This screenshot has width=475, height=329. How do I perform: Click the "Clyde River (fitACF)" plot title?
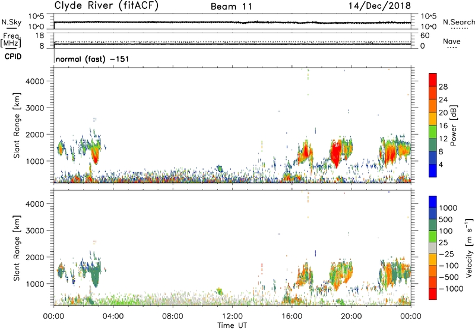(x=106, y=6)
